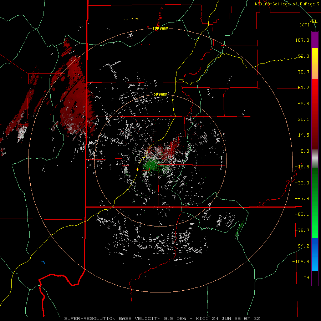Click the blue segment of the color bar
Screen dimensions: 321x321
click(315, 254)
